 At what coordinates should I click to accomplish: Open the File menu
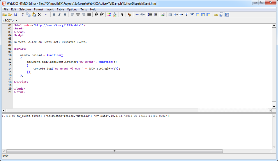6,10
